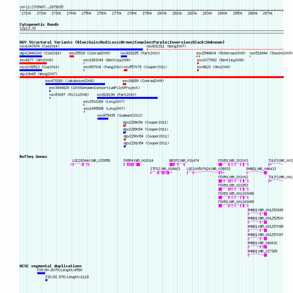Screen dimensions: 293x293
Task: Click the RHNO1|NR_046432 transcript label
Action: 262,243
